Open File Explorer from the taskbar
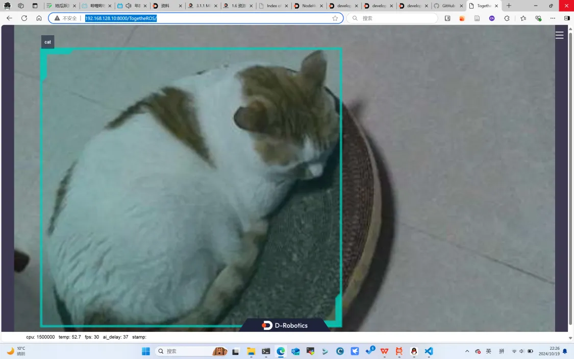 pyautogui.click(x=251, y=351)
